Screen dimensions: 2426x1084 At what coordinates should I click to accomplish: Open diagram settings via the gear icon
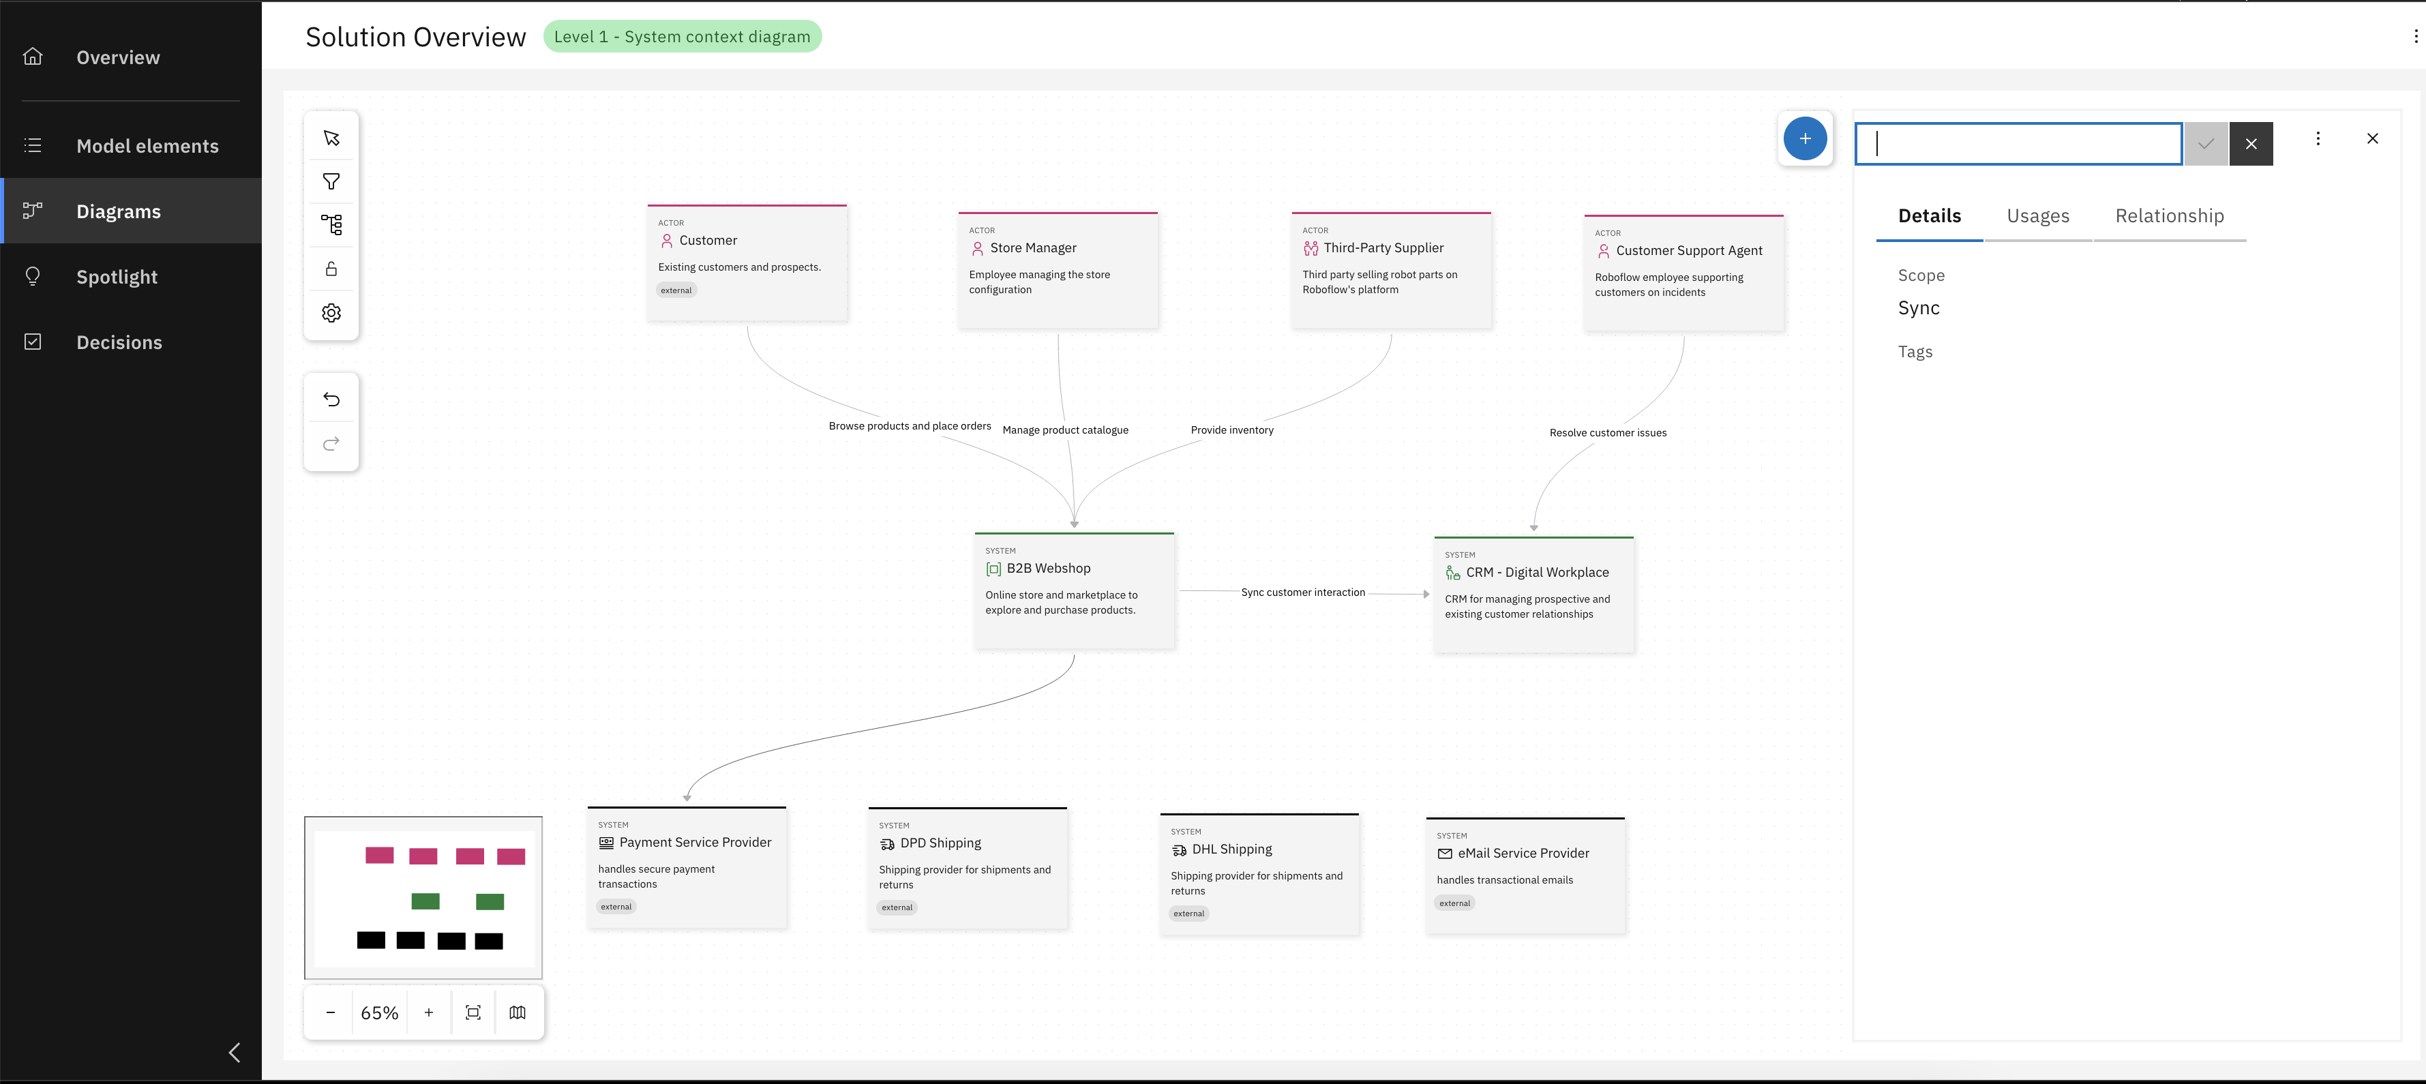331,313
